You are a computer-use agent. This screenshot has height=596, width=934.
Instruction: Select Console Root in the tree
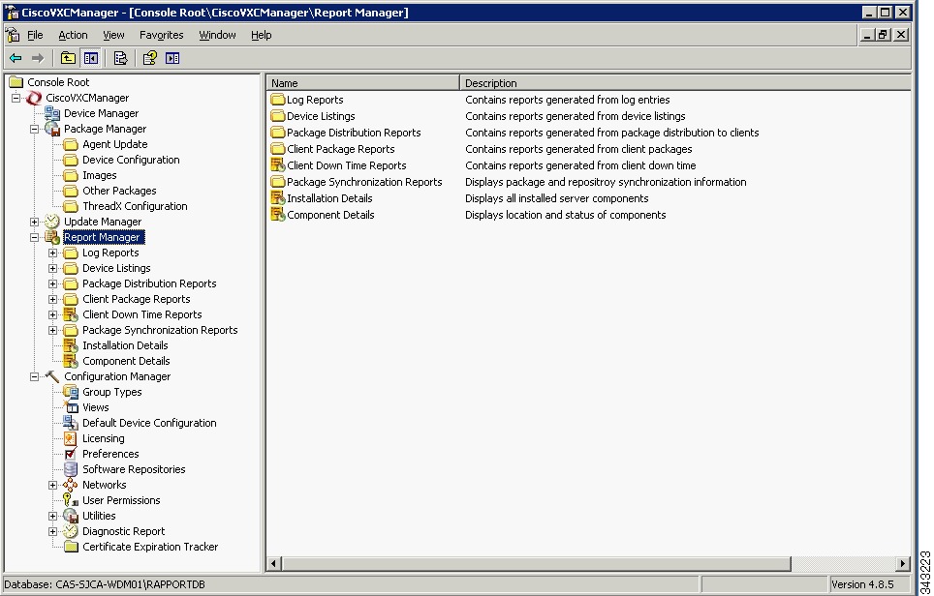(x=58, y=82)
